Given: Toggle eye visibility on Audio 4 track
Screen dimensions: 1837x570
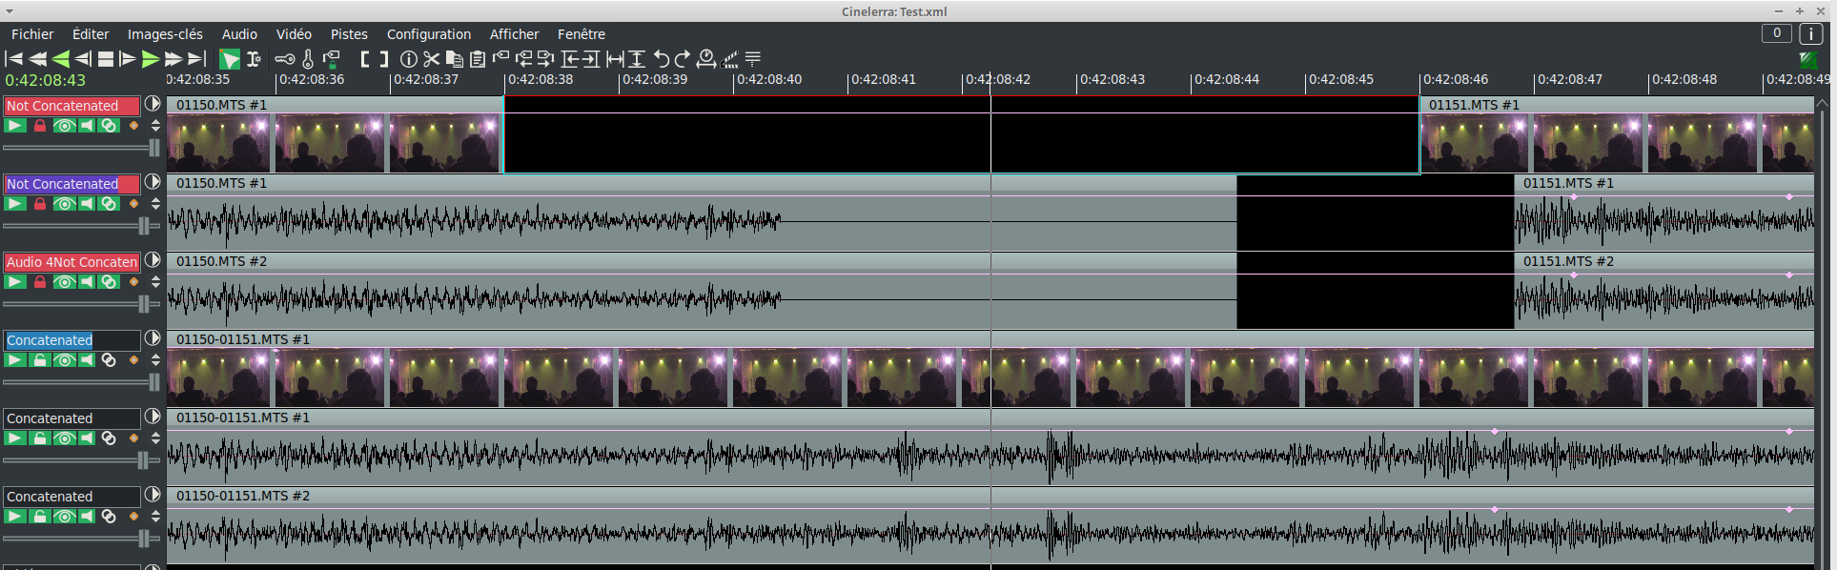Looking at the screenshot, I should point(64,282).
